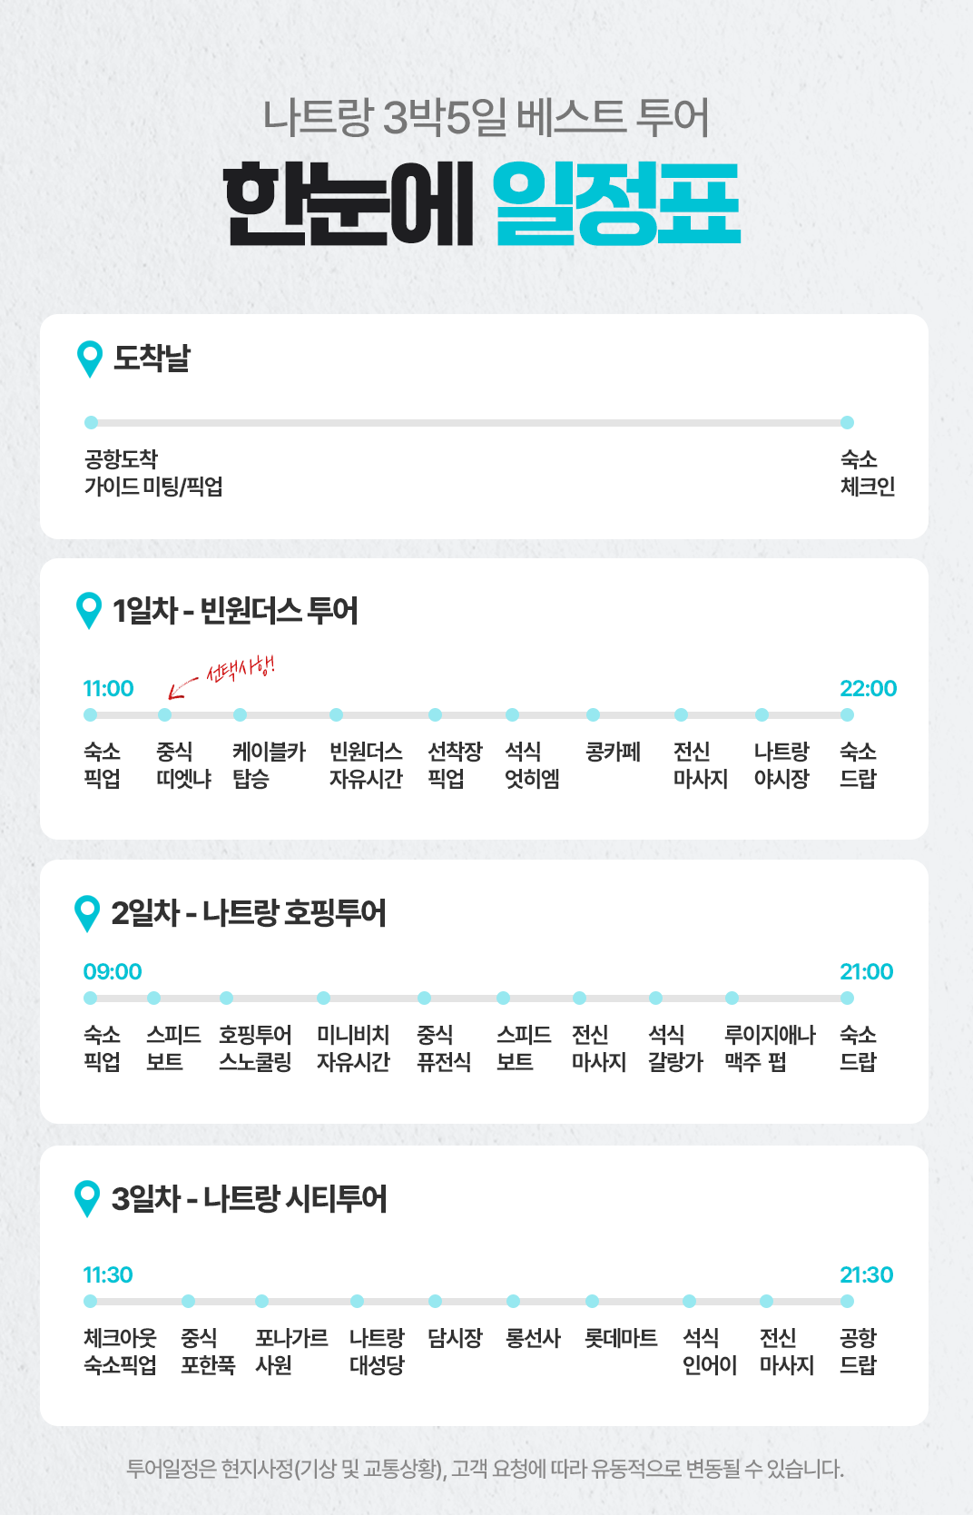Click the timeline dot above 콩카페
Screen dimensions: 973x1515
(x=593, y=715)
